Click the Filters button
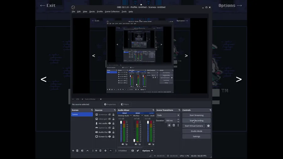Viewport: 283px width, 159px height. click(125, 104)
